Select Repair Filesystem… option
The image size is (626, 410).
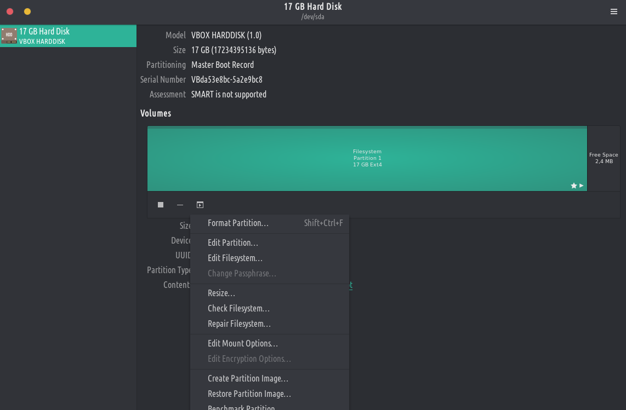(x=239, y=324)
